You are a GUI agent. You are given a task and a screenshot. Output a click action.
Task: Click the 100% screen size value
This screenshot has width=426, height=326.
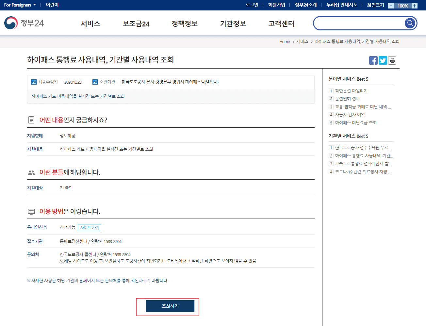[x=403, y=6]
